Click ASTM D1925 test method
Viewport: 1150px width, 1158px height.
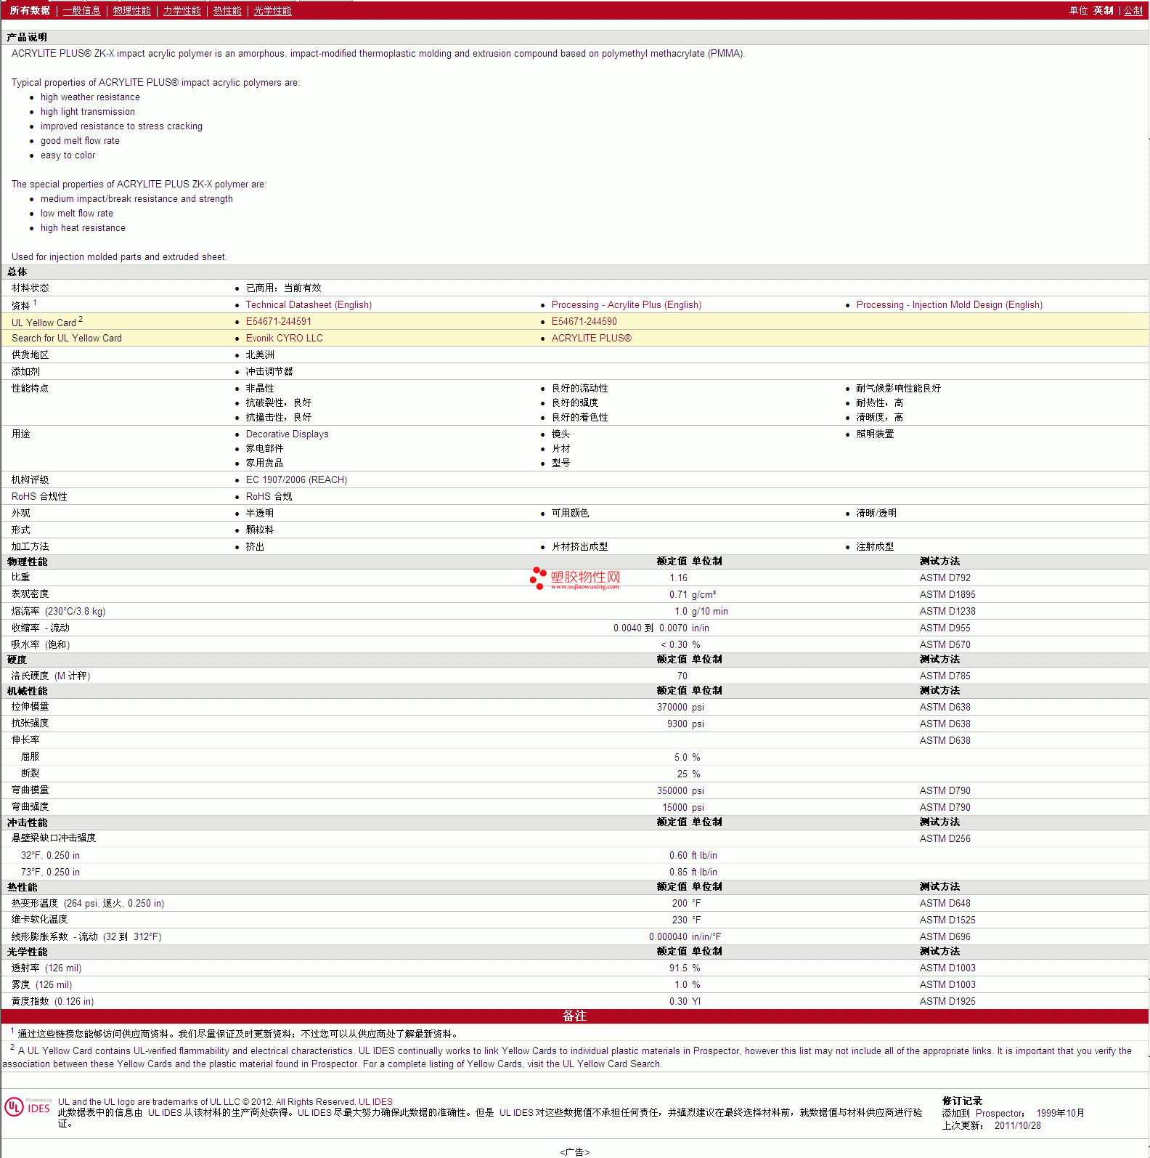coord(947,1001)
